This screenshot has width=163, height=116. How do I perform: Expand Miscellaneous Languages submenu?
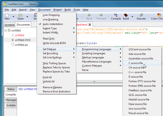99,62
